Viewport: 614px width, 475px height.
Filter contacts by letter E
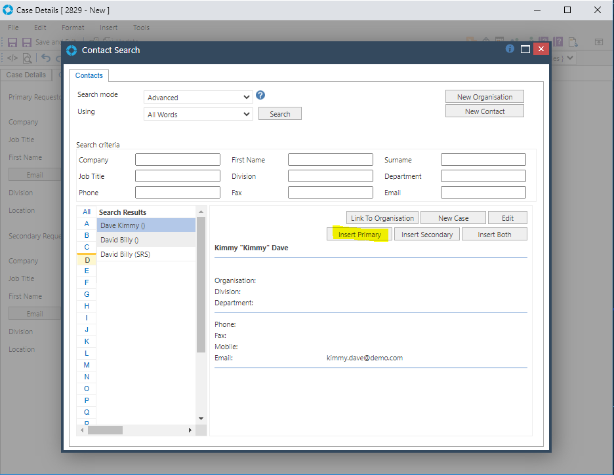coord(87,271)
